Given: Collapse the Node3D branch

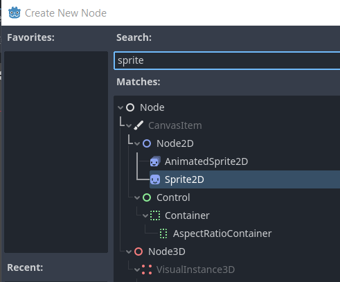Looking at the screenshot, I should point(129,252).
